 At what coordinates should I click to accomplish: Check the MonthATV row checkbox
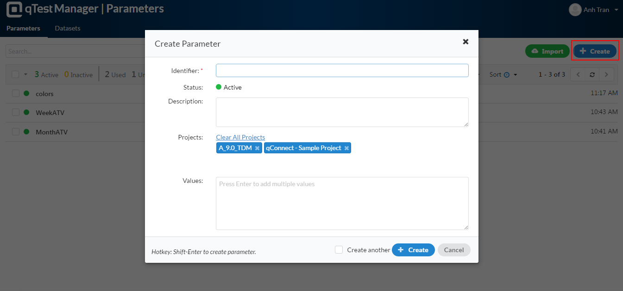[16, 132]
